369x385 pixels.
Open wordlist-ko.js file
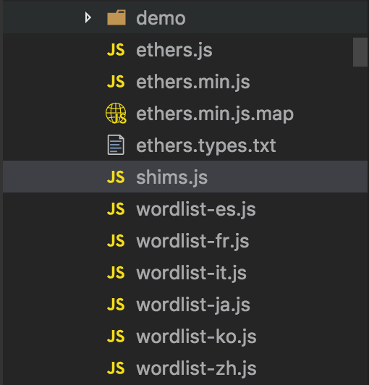tap(196, 337)
